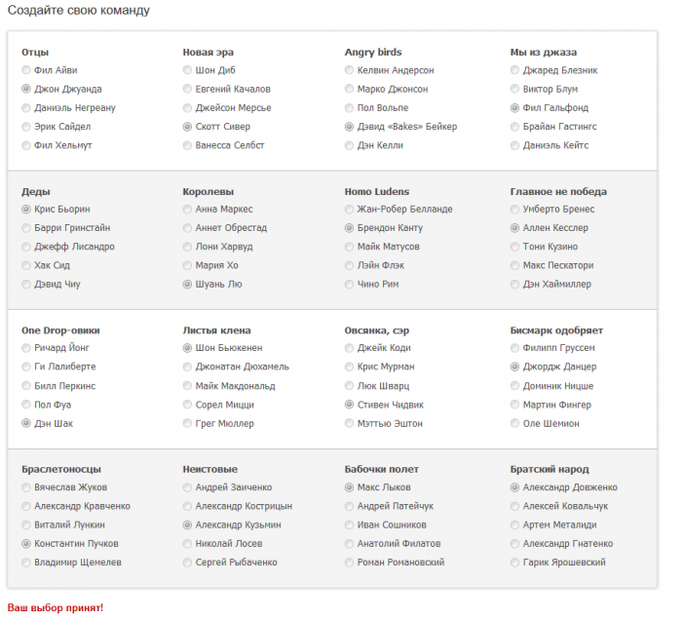Select Фил Айви radio button
This screenshot has height=621, width=682.
click(x=26, y=70)
